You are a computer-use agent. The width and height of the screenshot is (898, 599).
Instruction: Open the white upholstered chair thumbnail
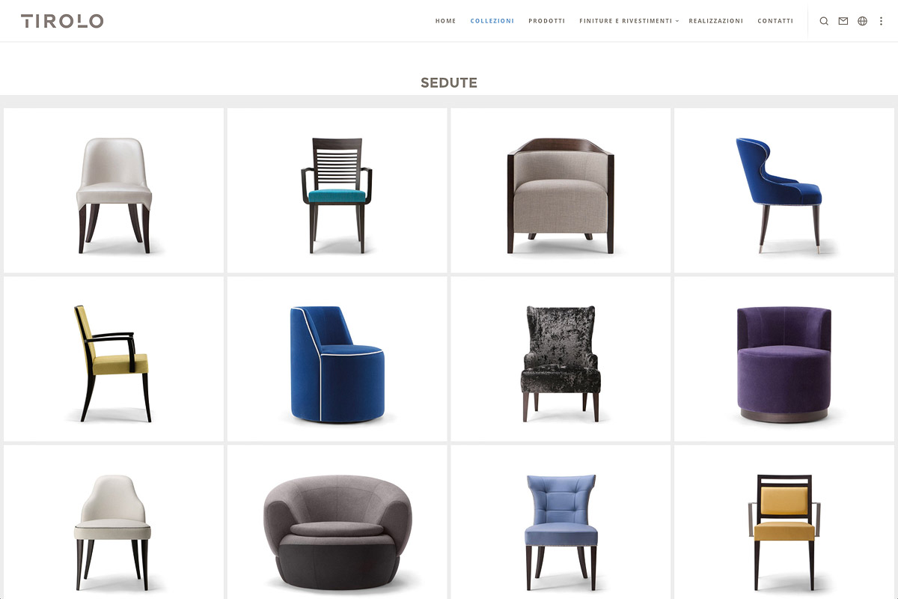point(114,190)
